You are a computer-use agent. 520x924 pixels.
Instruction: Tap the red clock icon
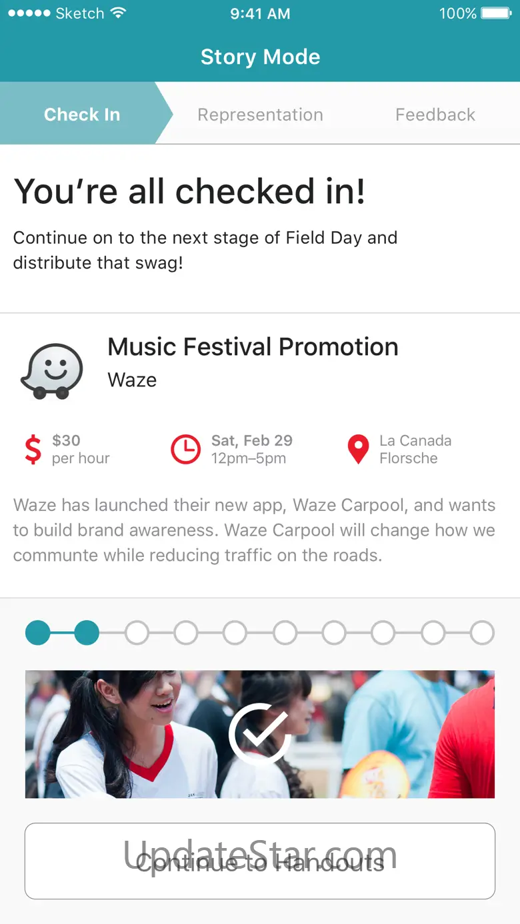tap(185, 449)
